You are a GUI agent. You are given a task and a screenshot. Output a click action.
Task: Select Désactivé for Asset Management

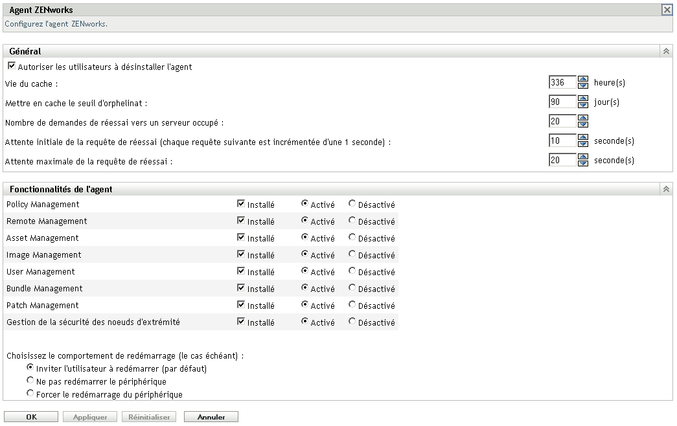coord(352,238)
